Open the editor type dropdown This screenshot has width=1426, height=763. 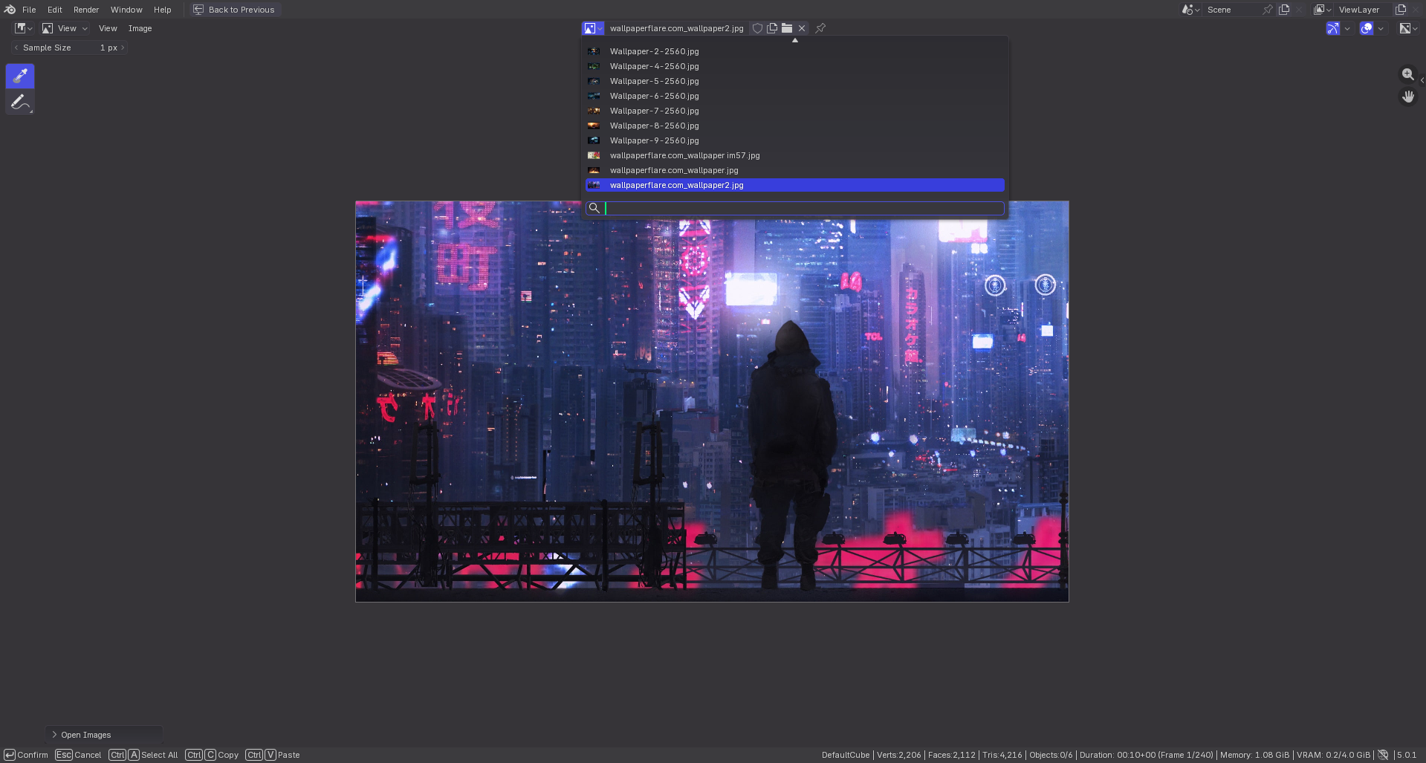tap(24, 28)
